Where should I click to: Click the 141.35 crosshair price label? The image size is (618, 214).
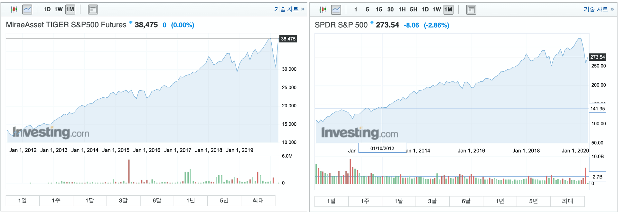point(597,109)
